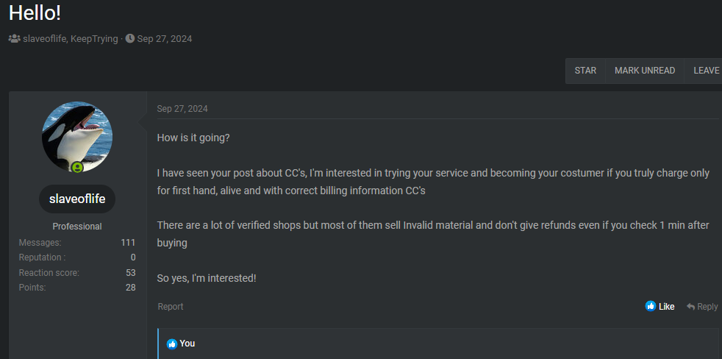
Task: Click the slaveoflife username under the avatar
Action: 77,199
